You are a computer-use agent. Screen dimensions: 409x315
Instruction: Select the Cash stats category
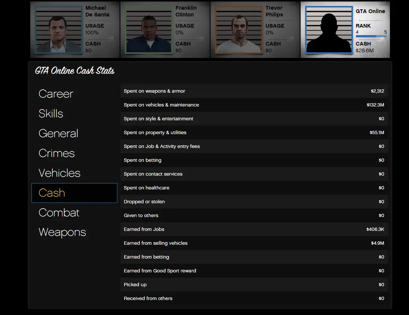pos(74,193)
